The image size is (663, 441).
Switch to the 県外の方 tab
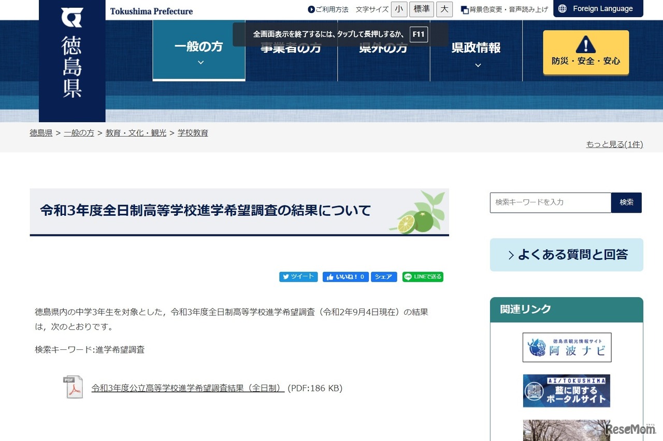(x=383, y=48)
